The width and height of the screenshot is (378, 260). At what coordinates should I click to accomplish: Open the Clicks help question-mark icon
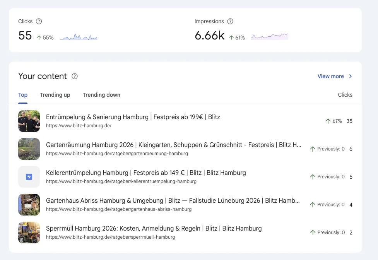tap(39, 21)
